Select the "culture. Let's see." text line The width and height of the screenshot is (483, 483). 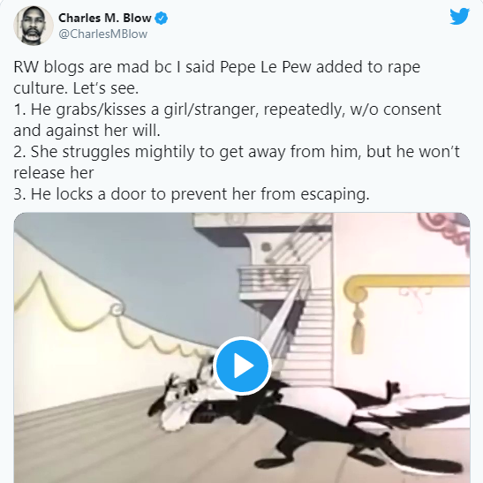(76, 88)
